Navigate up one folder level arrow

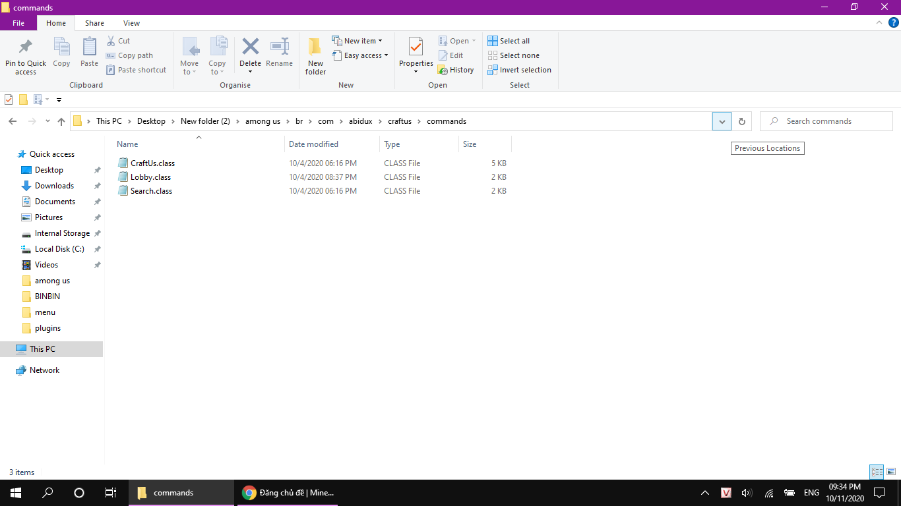[x=61, y=121]
